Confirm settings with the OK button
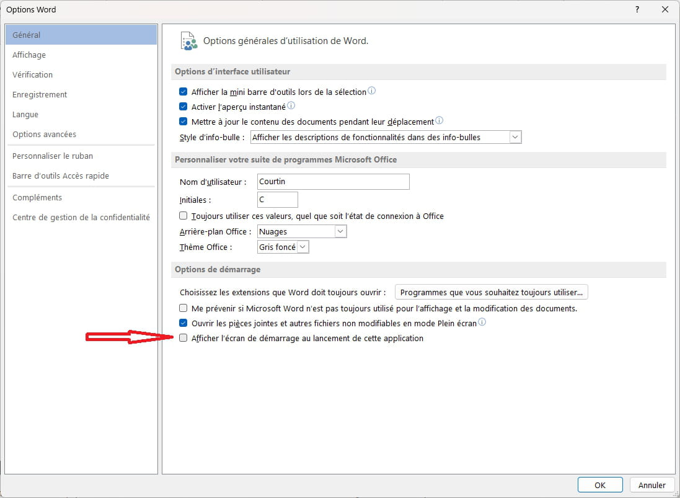This screenshot has width=680, height=498. pos(600,485)
